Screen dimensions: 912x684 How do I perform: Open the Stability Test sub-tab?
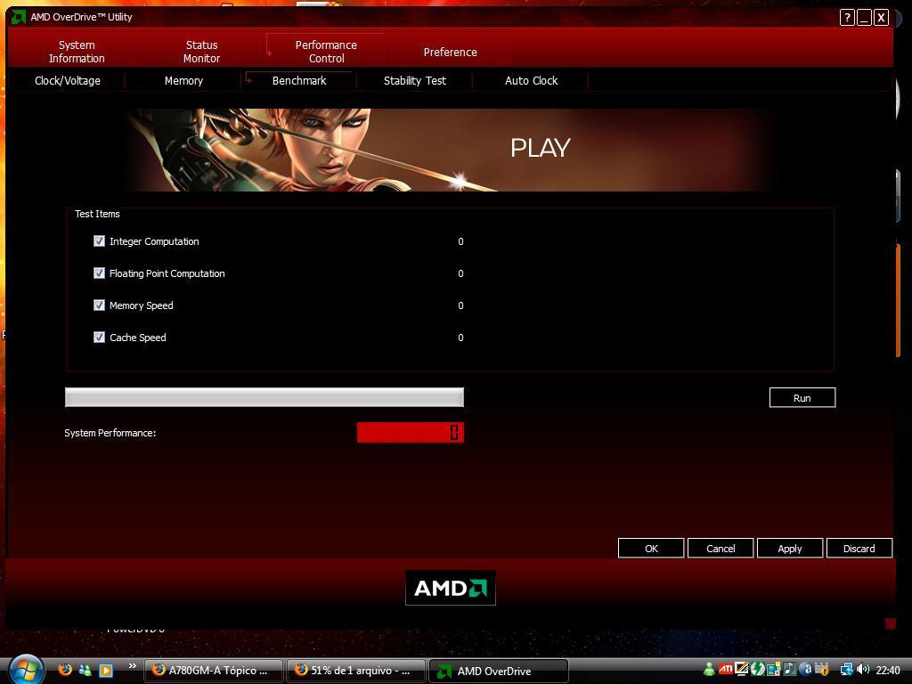(415, 80)
